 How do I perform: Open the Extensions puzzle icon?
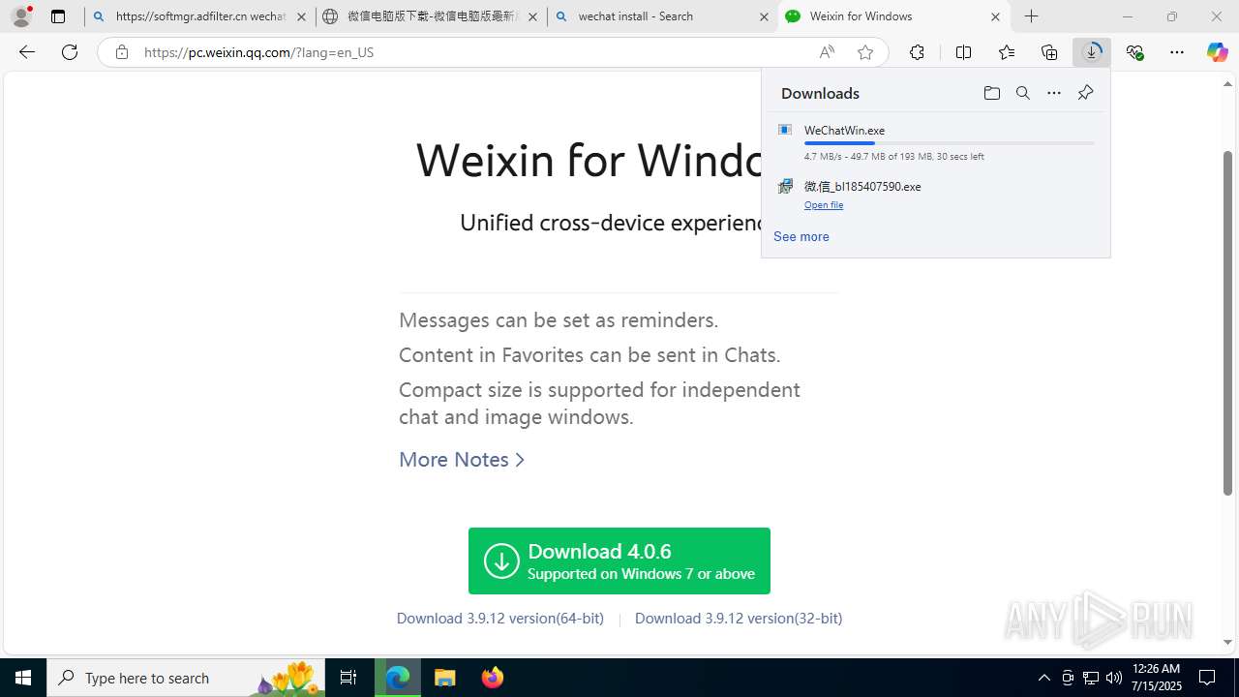pos(917,52)
